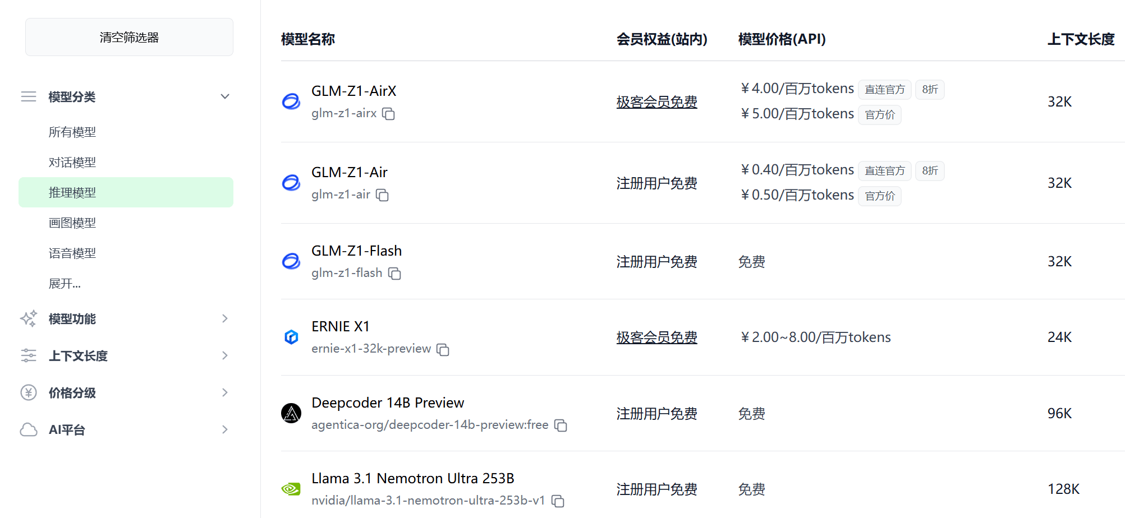Copy the ernie-x1-32k-preview model ID

(x=443, y=350)
